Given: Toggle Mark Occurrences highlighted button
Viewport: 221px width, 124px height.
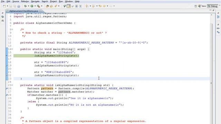Looking at the screenshot, I should (69, 6).
